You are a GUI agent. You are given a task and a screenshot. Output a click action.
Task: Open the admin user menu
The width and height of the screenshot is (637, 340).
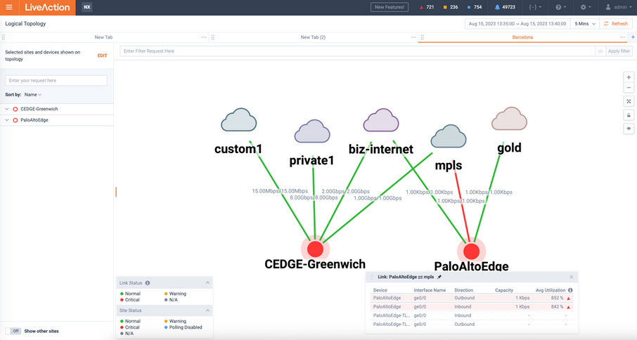point(619,7)
